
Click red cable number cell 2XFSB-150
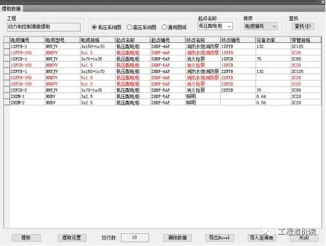pyautogui.click(x=27, y=84)
